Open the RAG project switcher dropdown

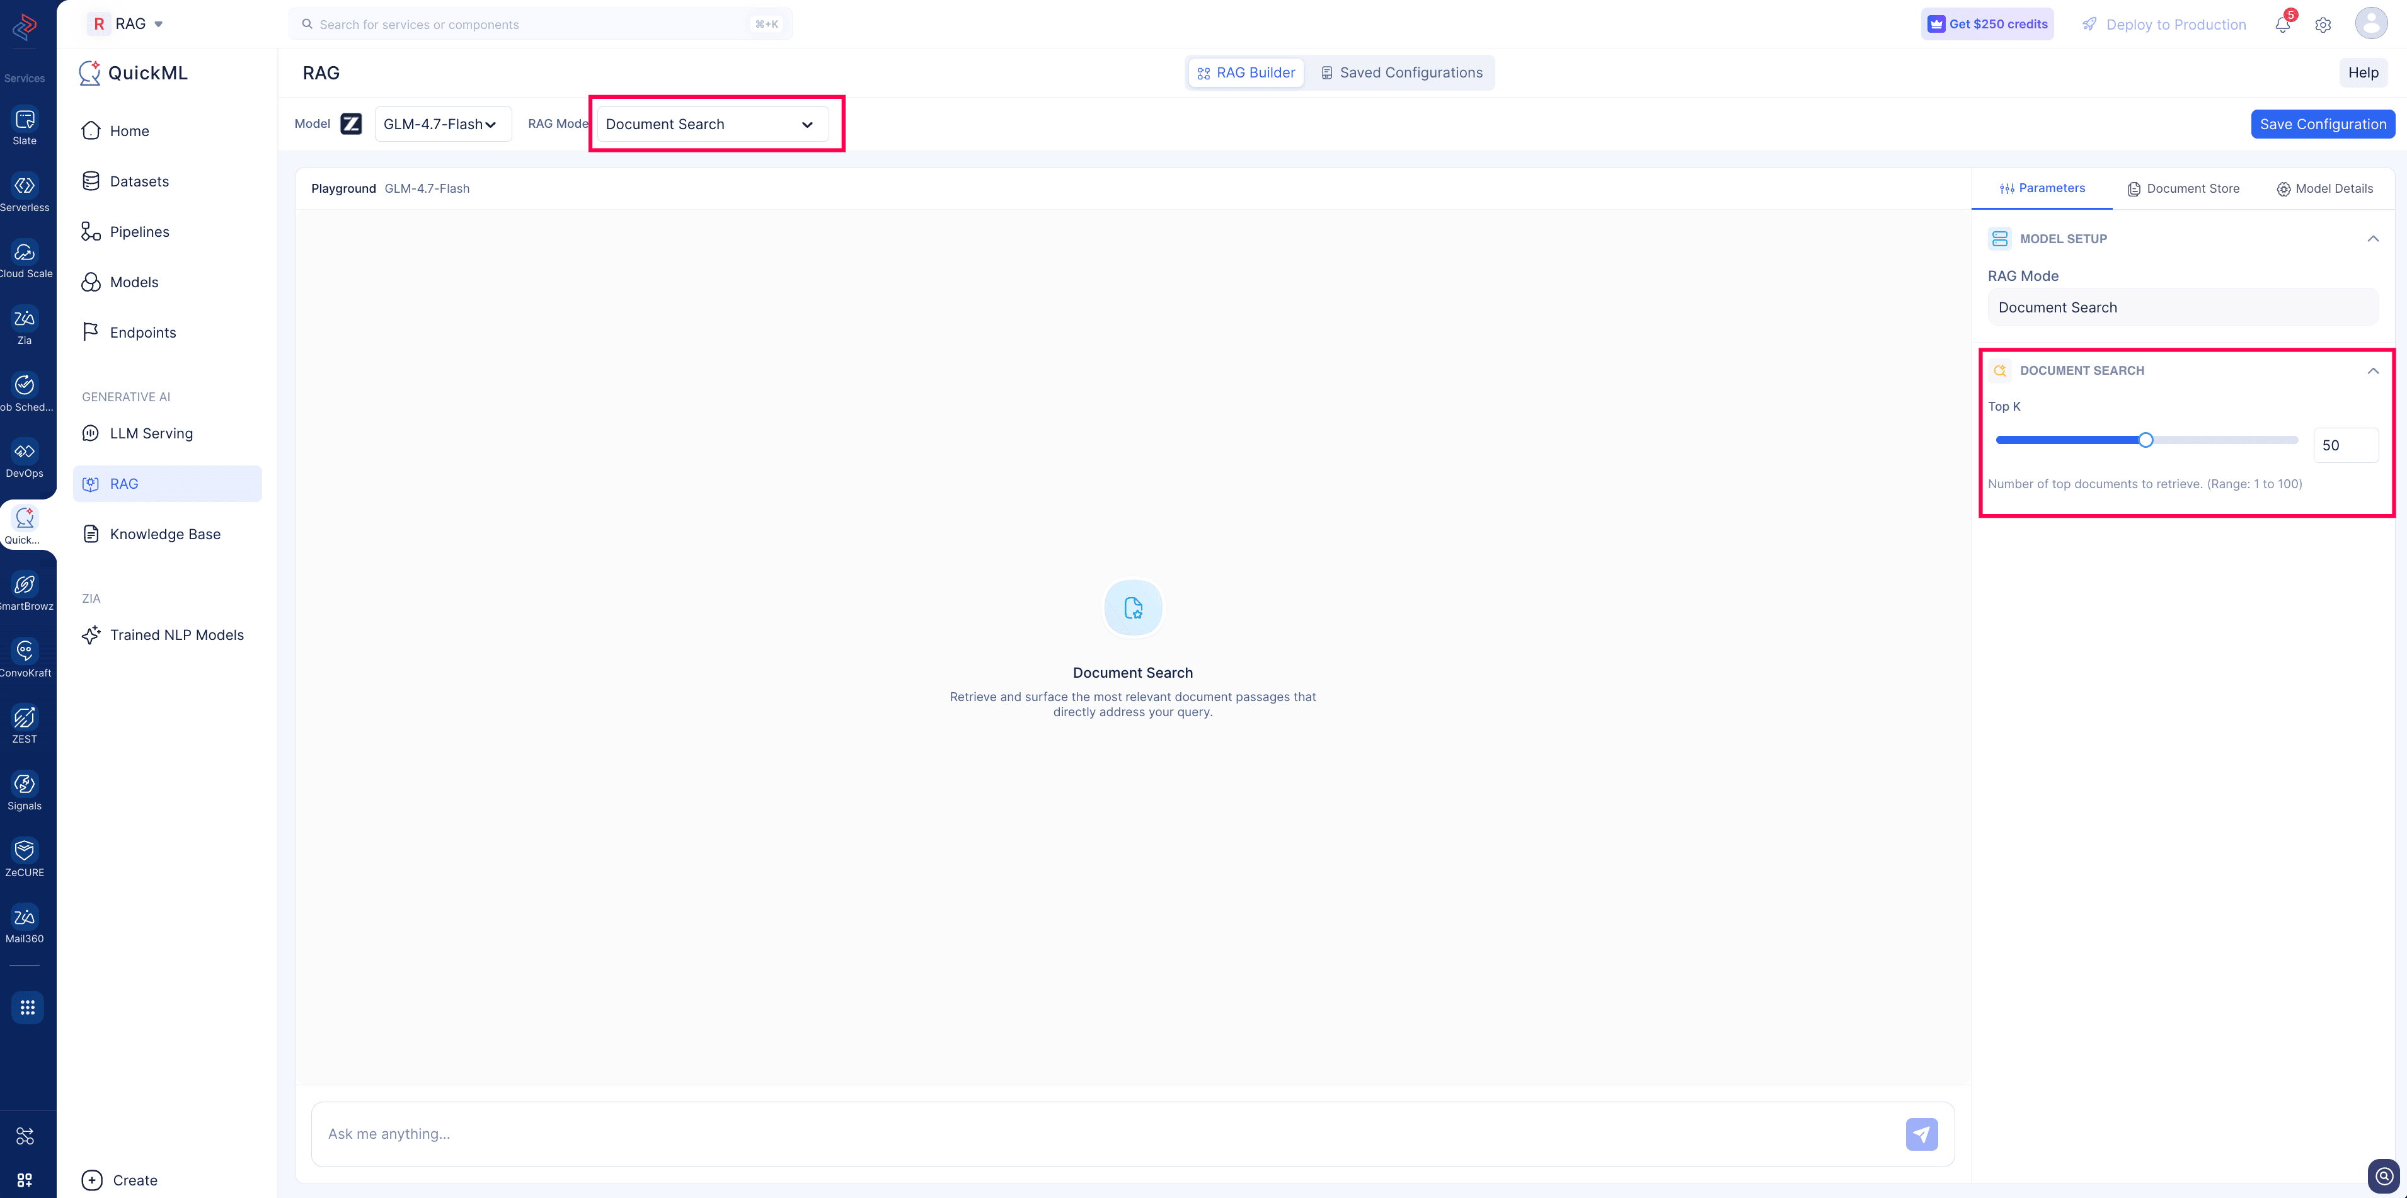[127, 25]
